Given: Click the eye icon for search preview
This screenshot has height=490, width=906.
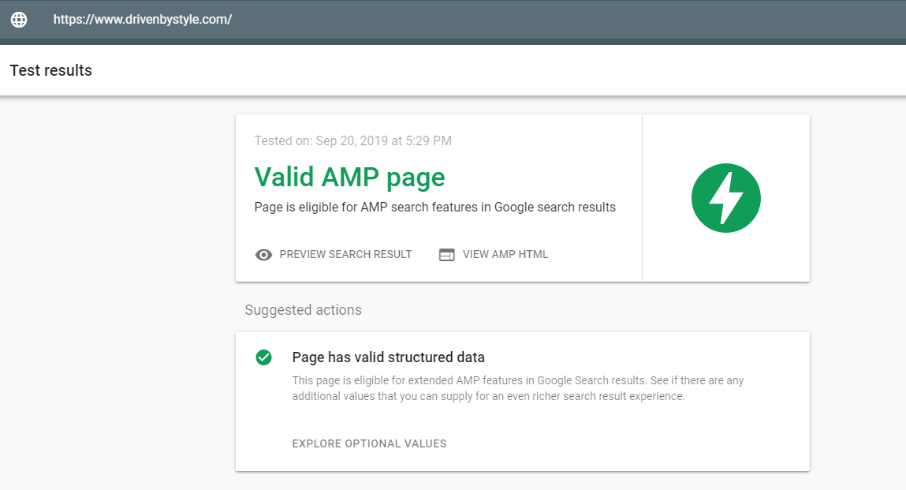Looking at the screenshot, I should (x=264, y=255).
